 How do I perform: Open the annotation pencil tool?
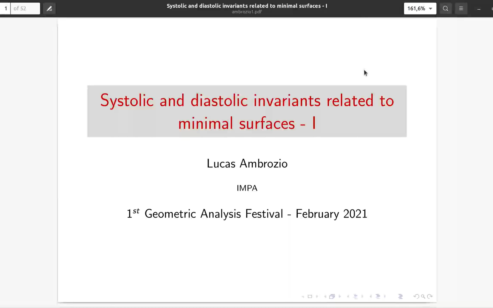click(49, 9)
